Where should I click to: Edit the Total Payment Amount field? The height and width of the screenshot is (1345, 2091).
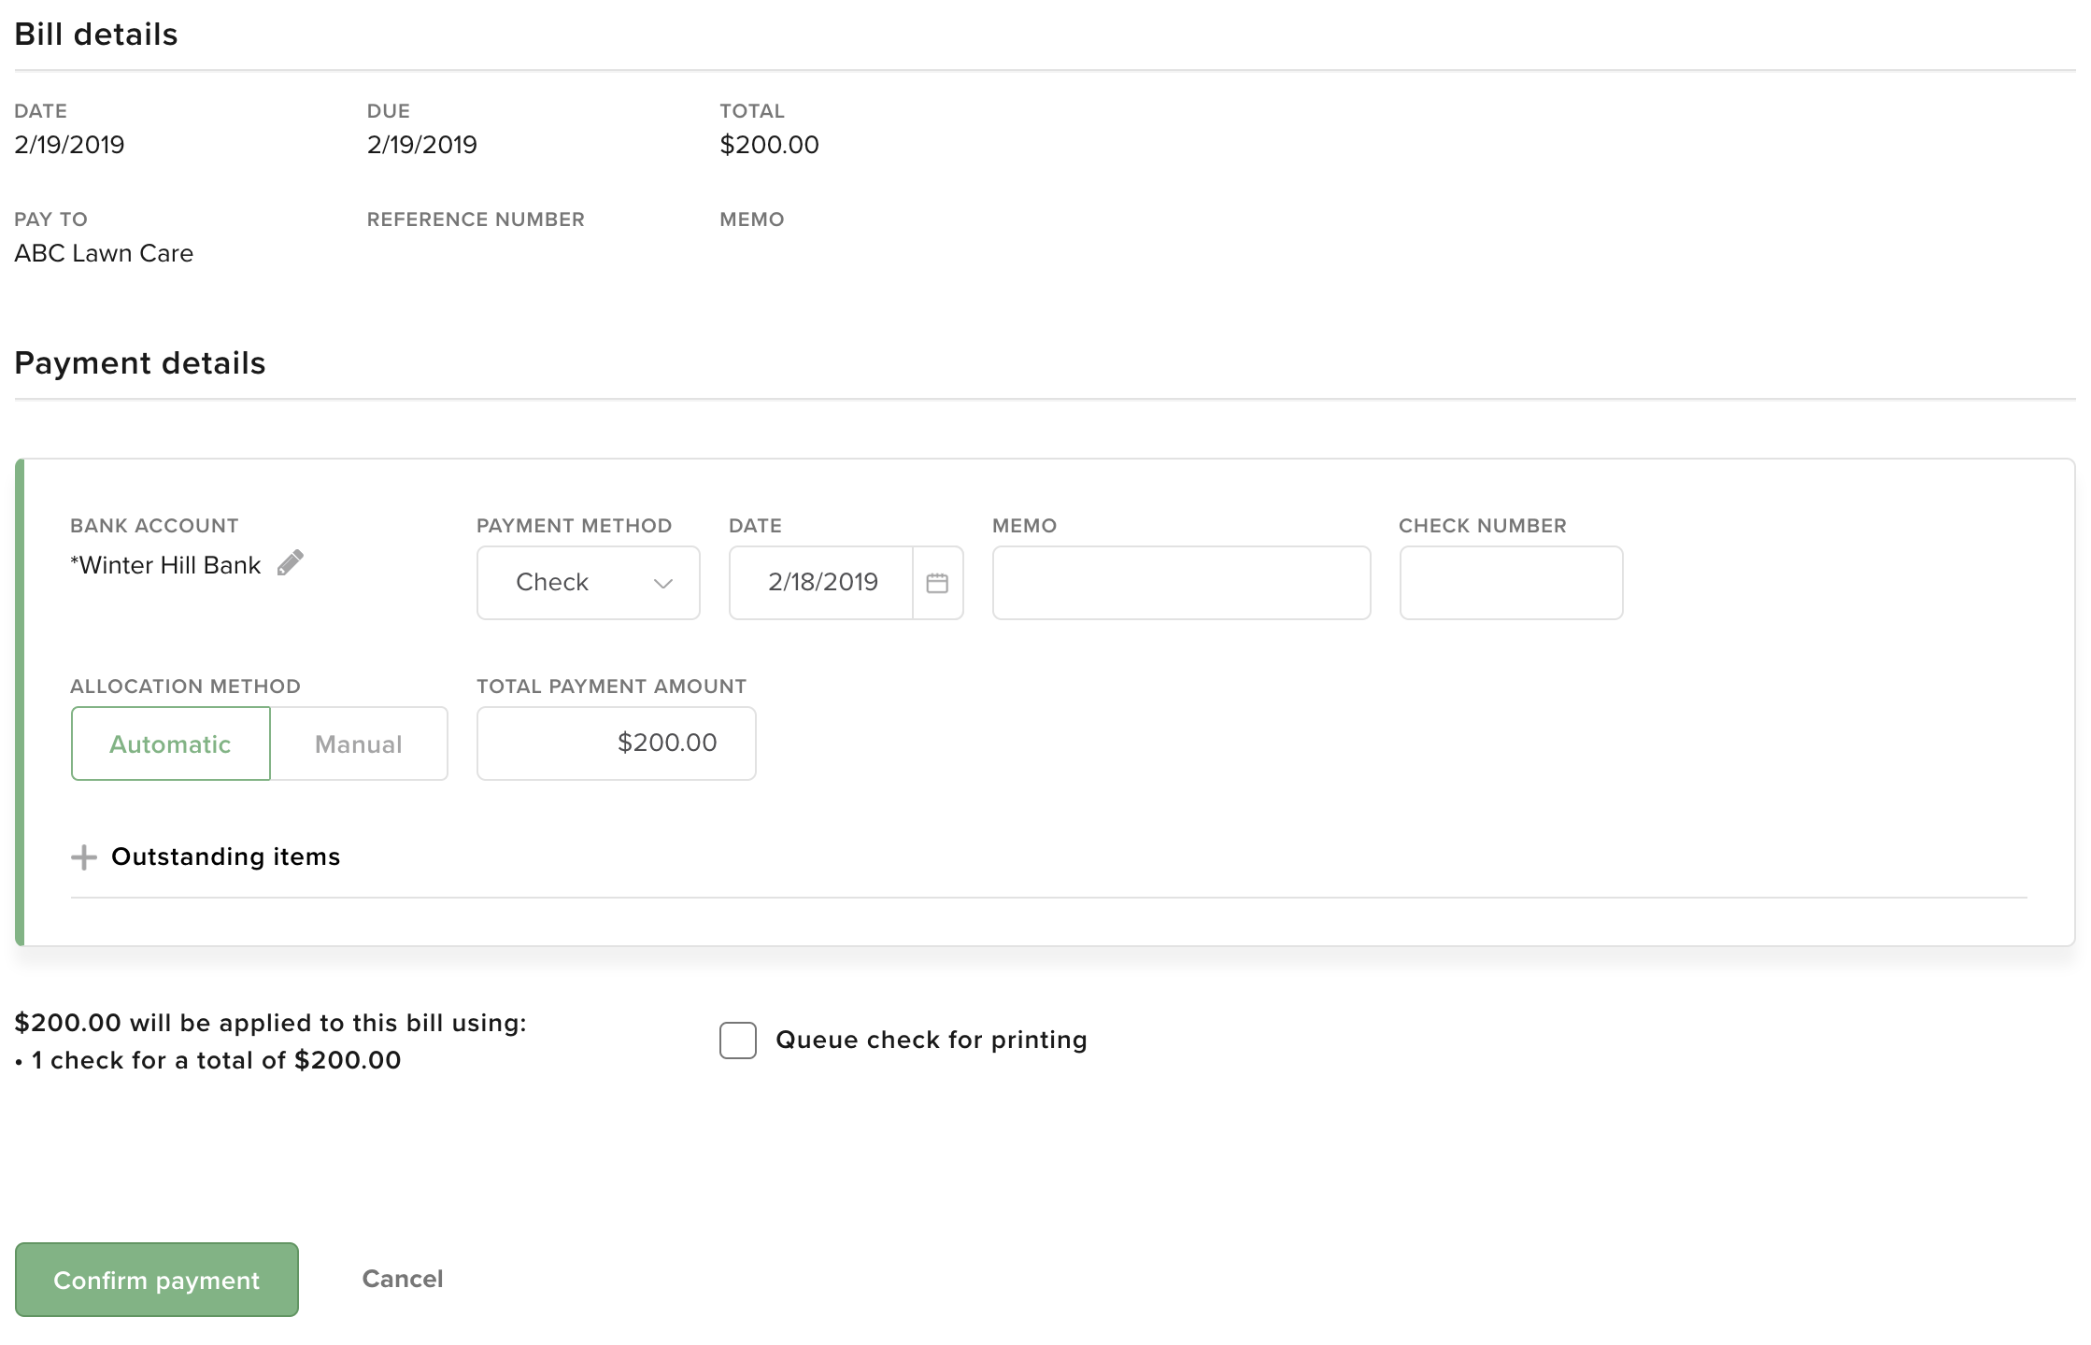click(617, 743)
